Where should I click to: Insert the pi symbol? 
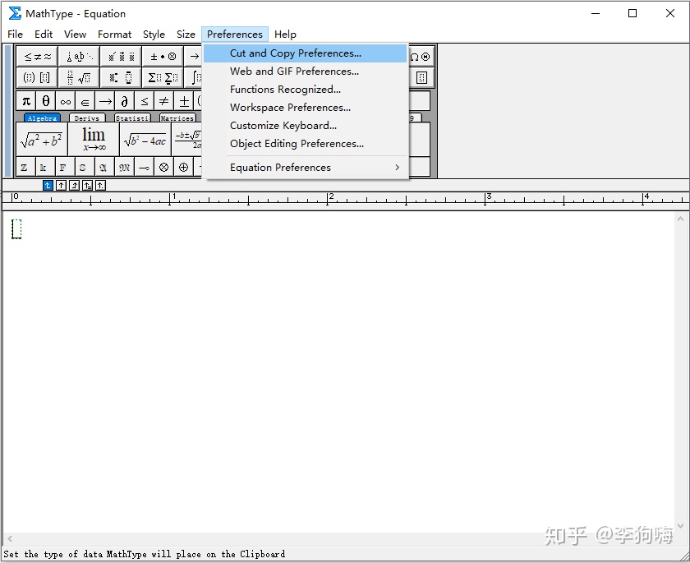click(x=26, y=101)
